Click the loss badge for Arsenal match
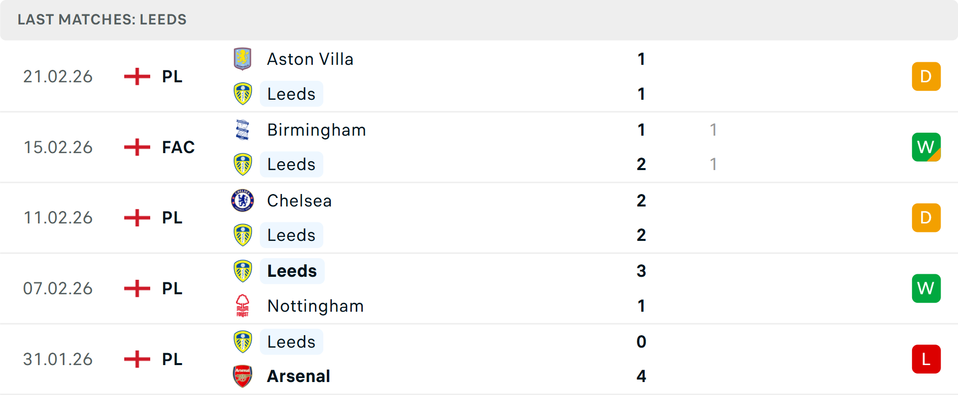 pos(926,359)
